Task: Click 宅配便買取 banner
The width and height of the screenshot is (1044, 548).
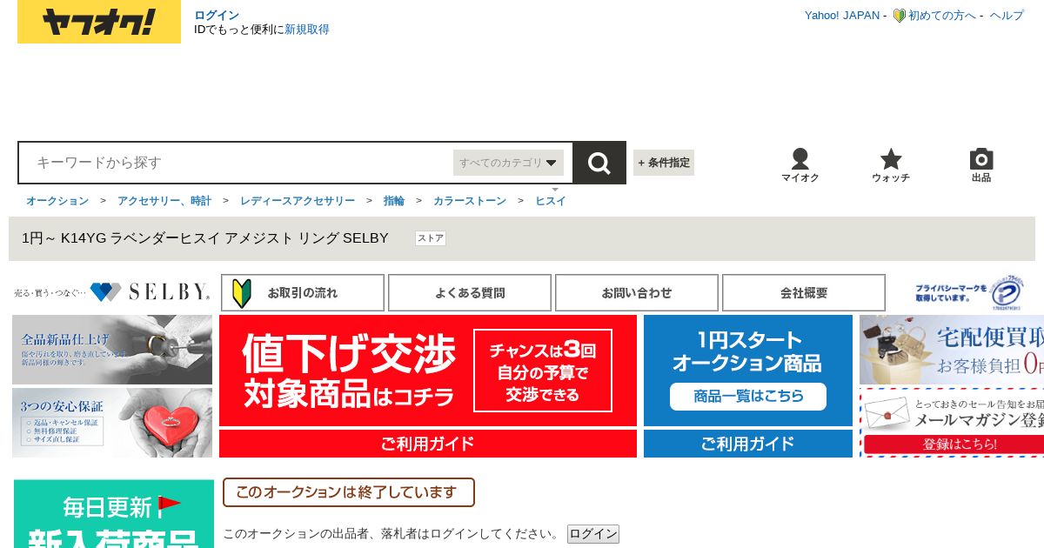Action: 952,350
